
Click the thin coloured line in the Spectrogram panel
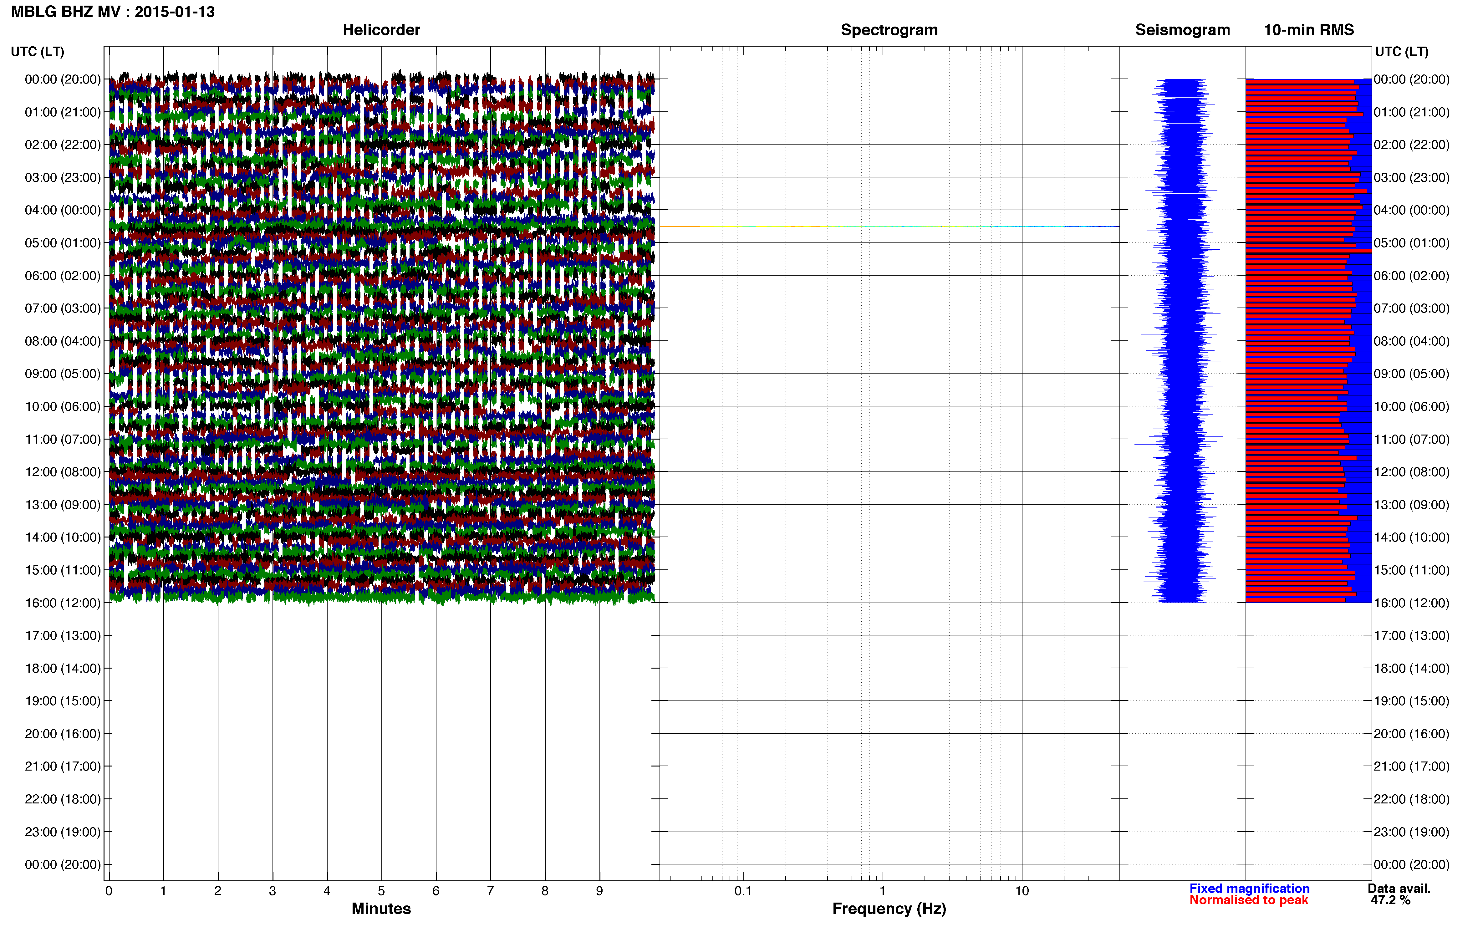[x=889, y=226]
